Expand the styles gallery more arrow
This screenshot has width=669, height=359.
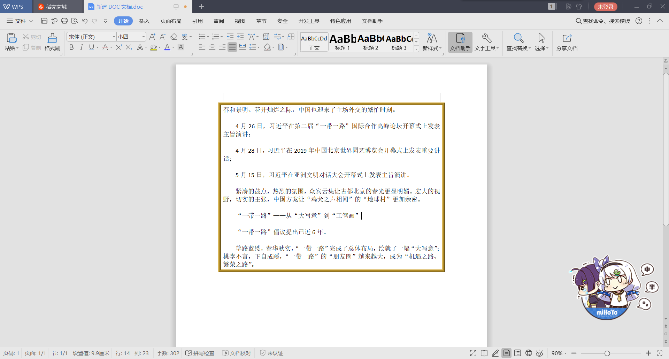click(416, 49)
